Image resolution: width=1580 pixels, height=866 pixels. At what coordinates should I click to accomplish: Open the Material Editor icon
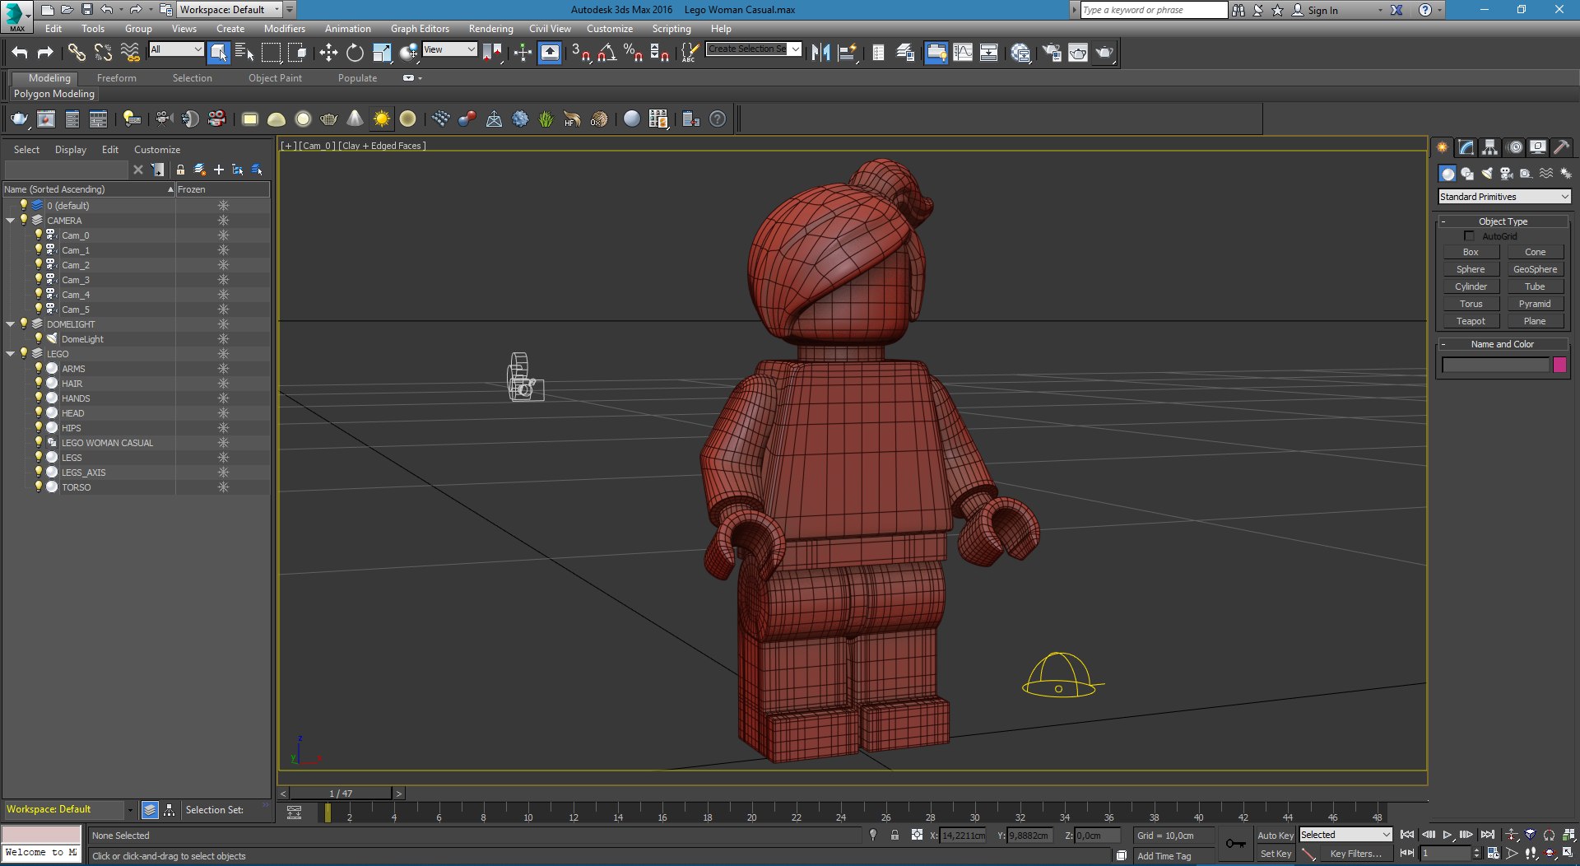pyautogui.click(x=1020, y=53)
